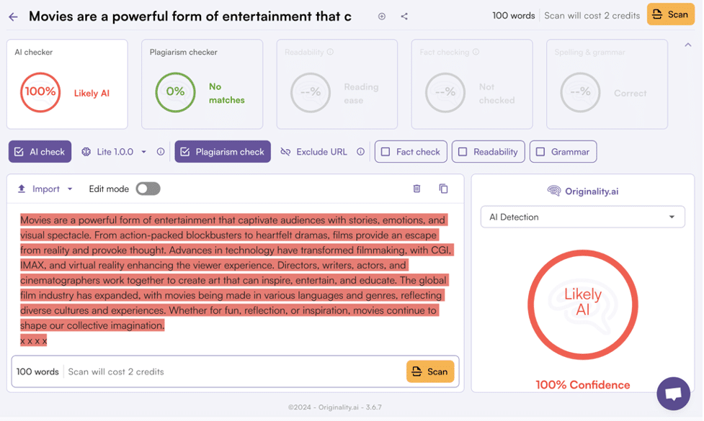Click the back arrow to leave the scan

14,15
